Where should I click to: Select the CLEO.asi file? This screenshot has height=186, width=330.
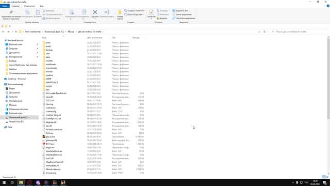pyautogui.click(x=49, y=100)
